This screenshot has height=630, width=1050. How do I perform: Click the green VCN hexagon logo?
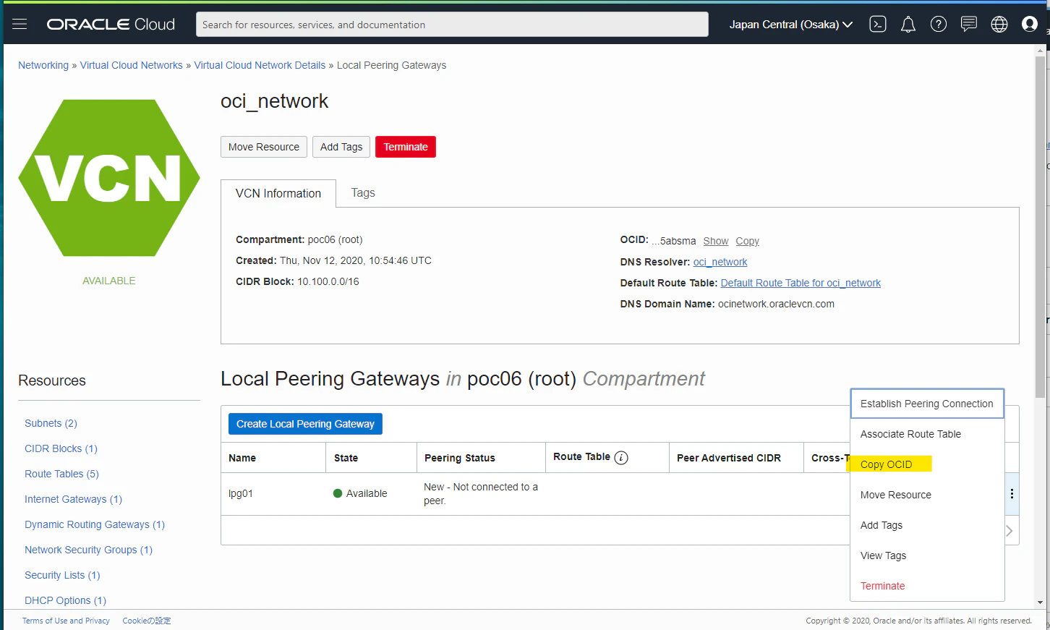109,178
